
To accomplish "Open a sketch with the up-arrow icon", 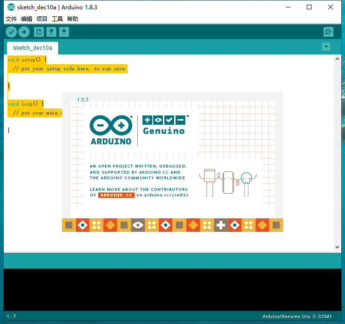I will tap(51, 32).
